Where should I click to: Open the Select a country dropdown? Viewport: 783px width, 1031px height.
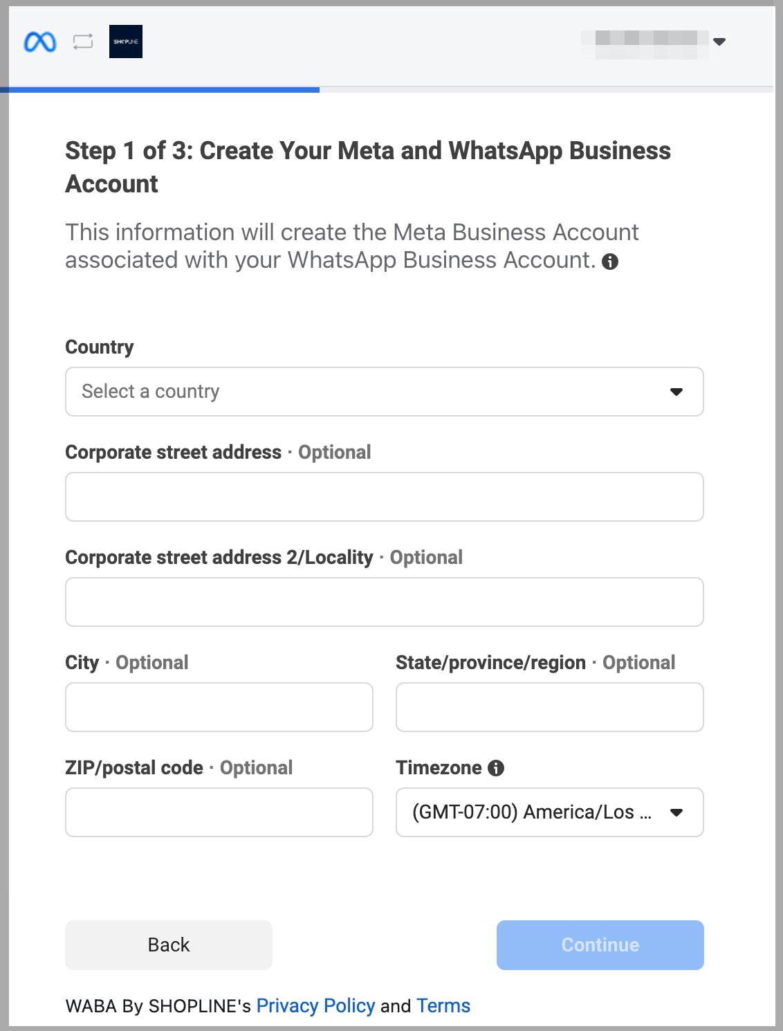tap(385, 392)
